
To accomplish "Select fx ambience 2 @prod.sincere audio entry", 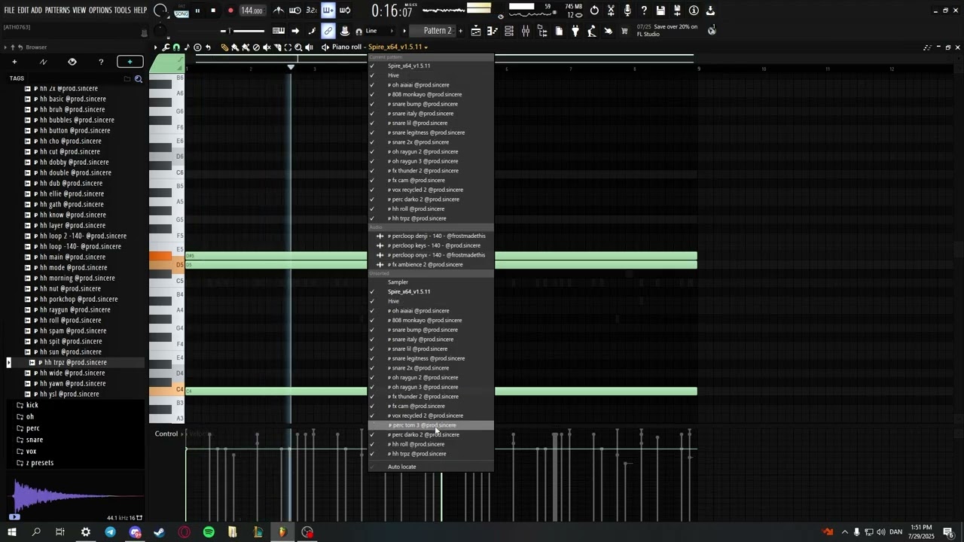I will tap(431, 264).
